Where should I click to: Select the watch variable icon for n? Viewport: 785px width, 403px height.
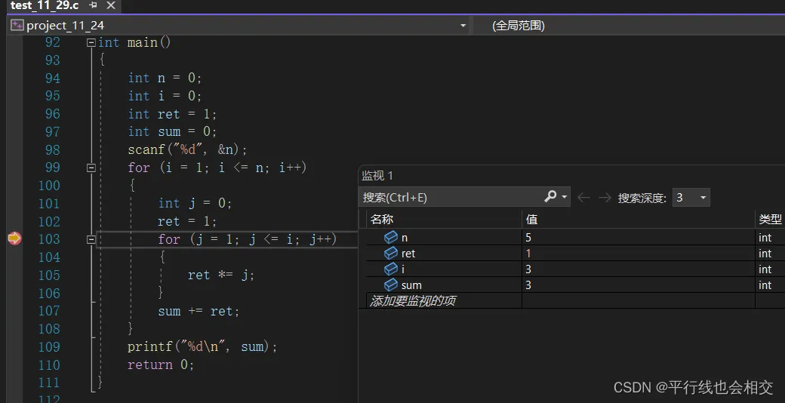pos(391,237)
